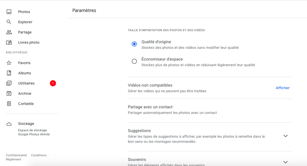Open the Archive box icon
Viewport: 307px width, 166px height.
(9, 94)
